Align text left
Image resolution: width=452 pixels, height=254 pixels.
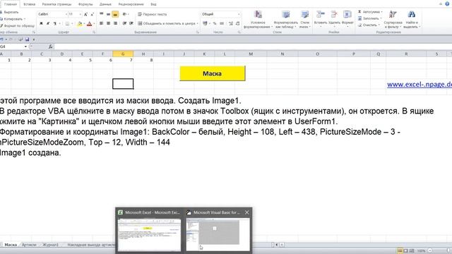point(102,23)
